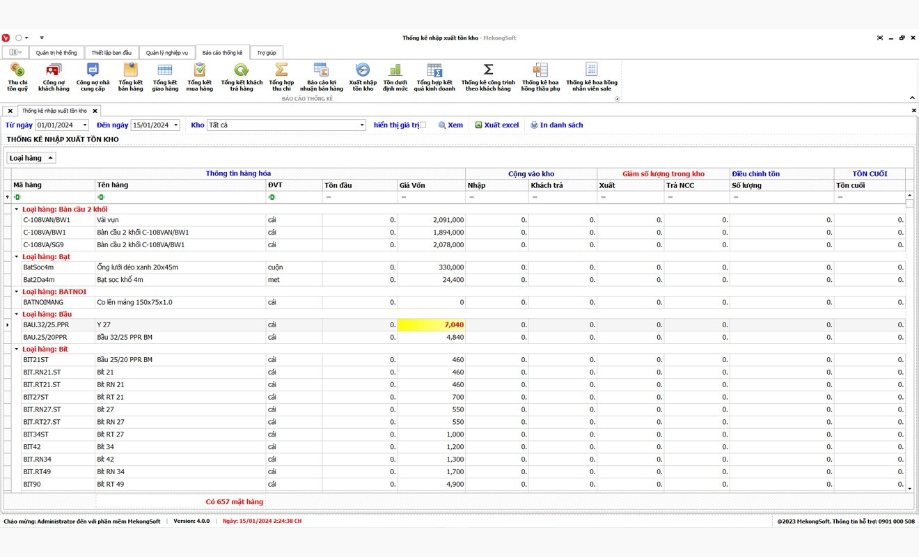Open Tổng kết bán hàng report
This screenshot has width=919, height=557.
click(x=130, y=71)
